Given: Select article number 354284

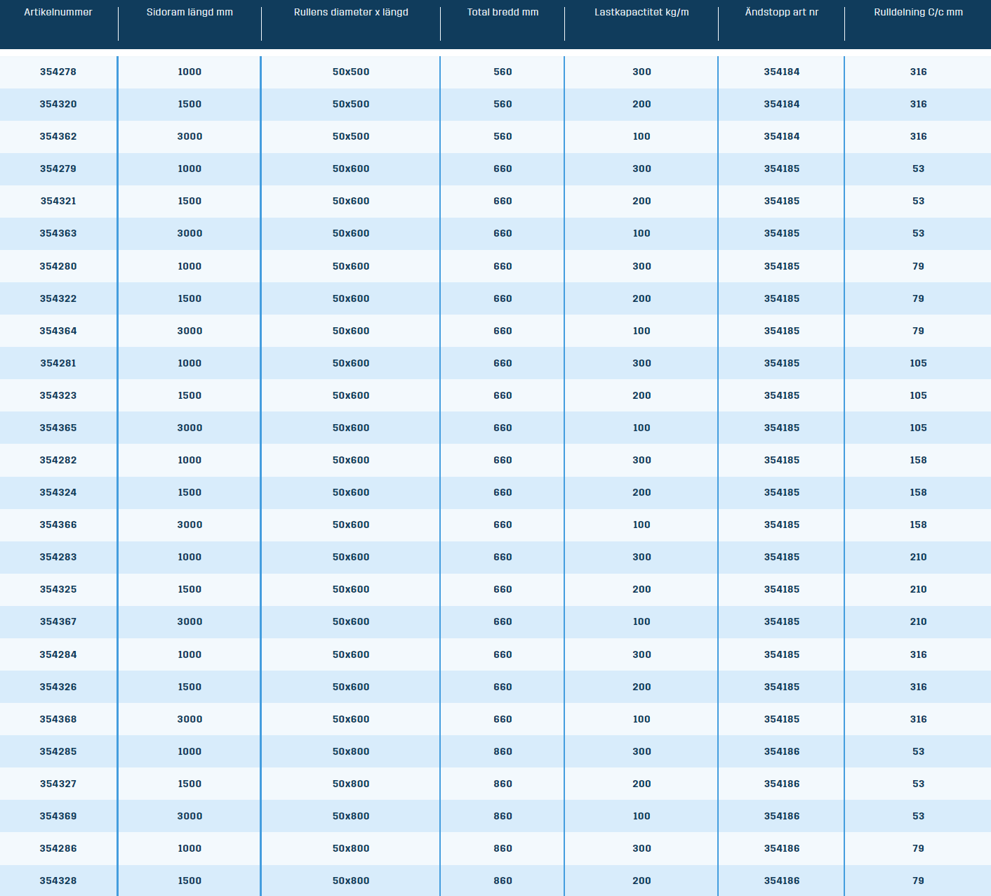Looking at the screenshot, I should 58,654.
